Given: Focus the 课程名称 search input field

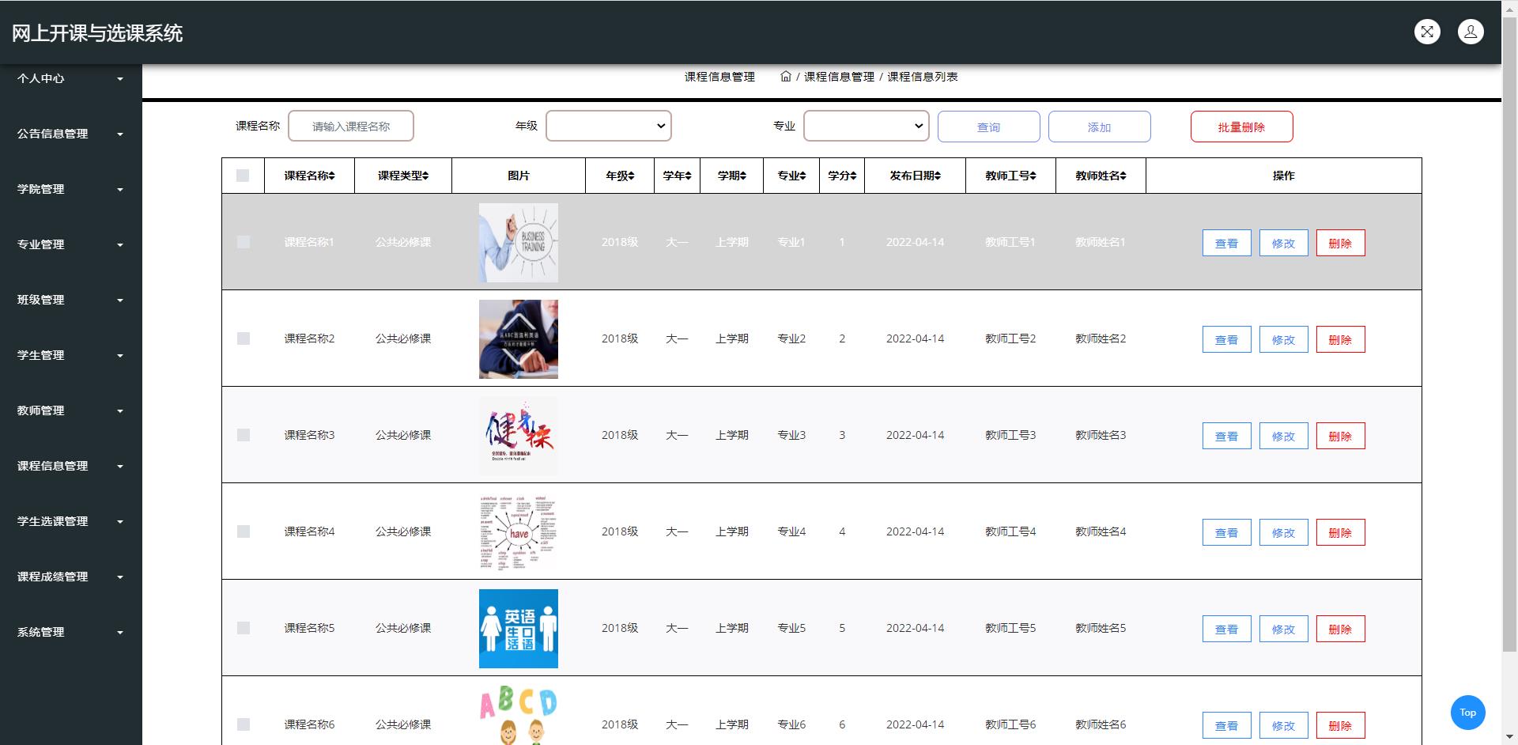Looking at the screenshot, I should pyautogui.click(x=351, y=126).
